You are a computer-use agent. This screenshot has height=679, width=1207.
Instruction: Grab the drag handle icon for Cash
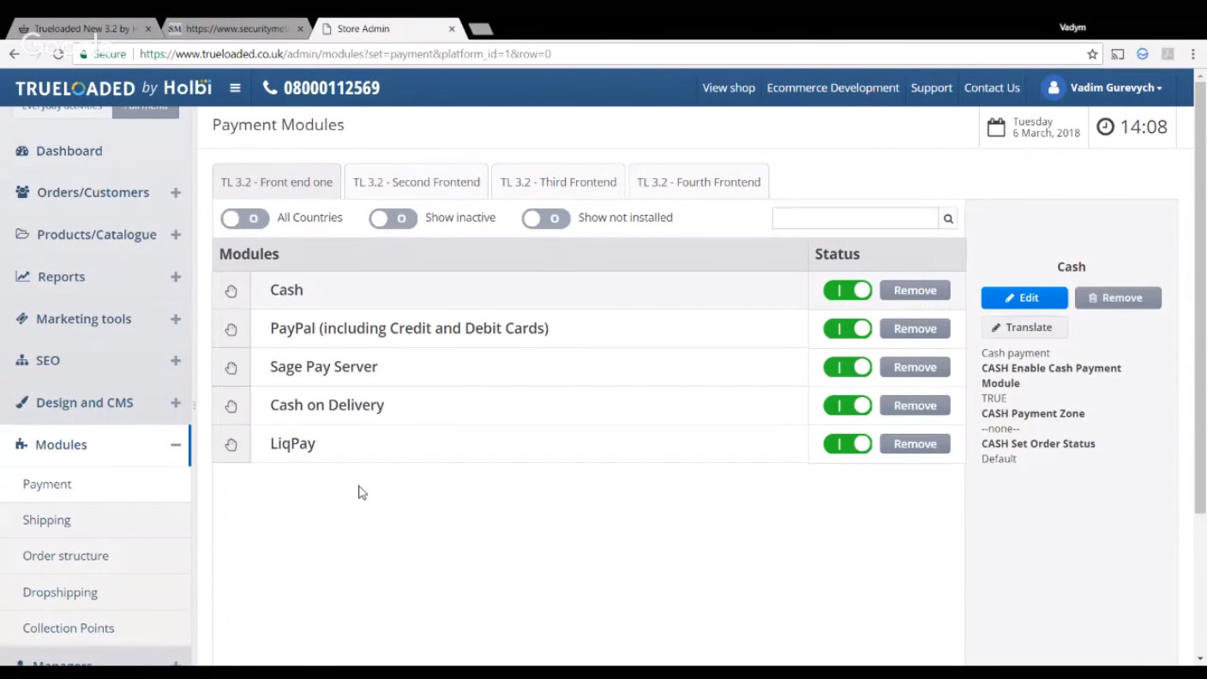click(x=231, y=291)
